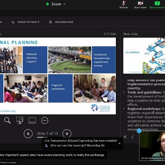Viewport: 165px width, 165px height.
Task: Unmute the microphone
Action: pyautogui.click(x=124, y=5)
